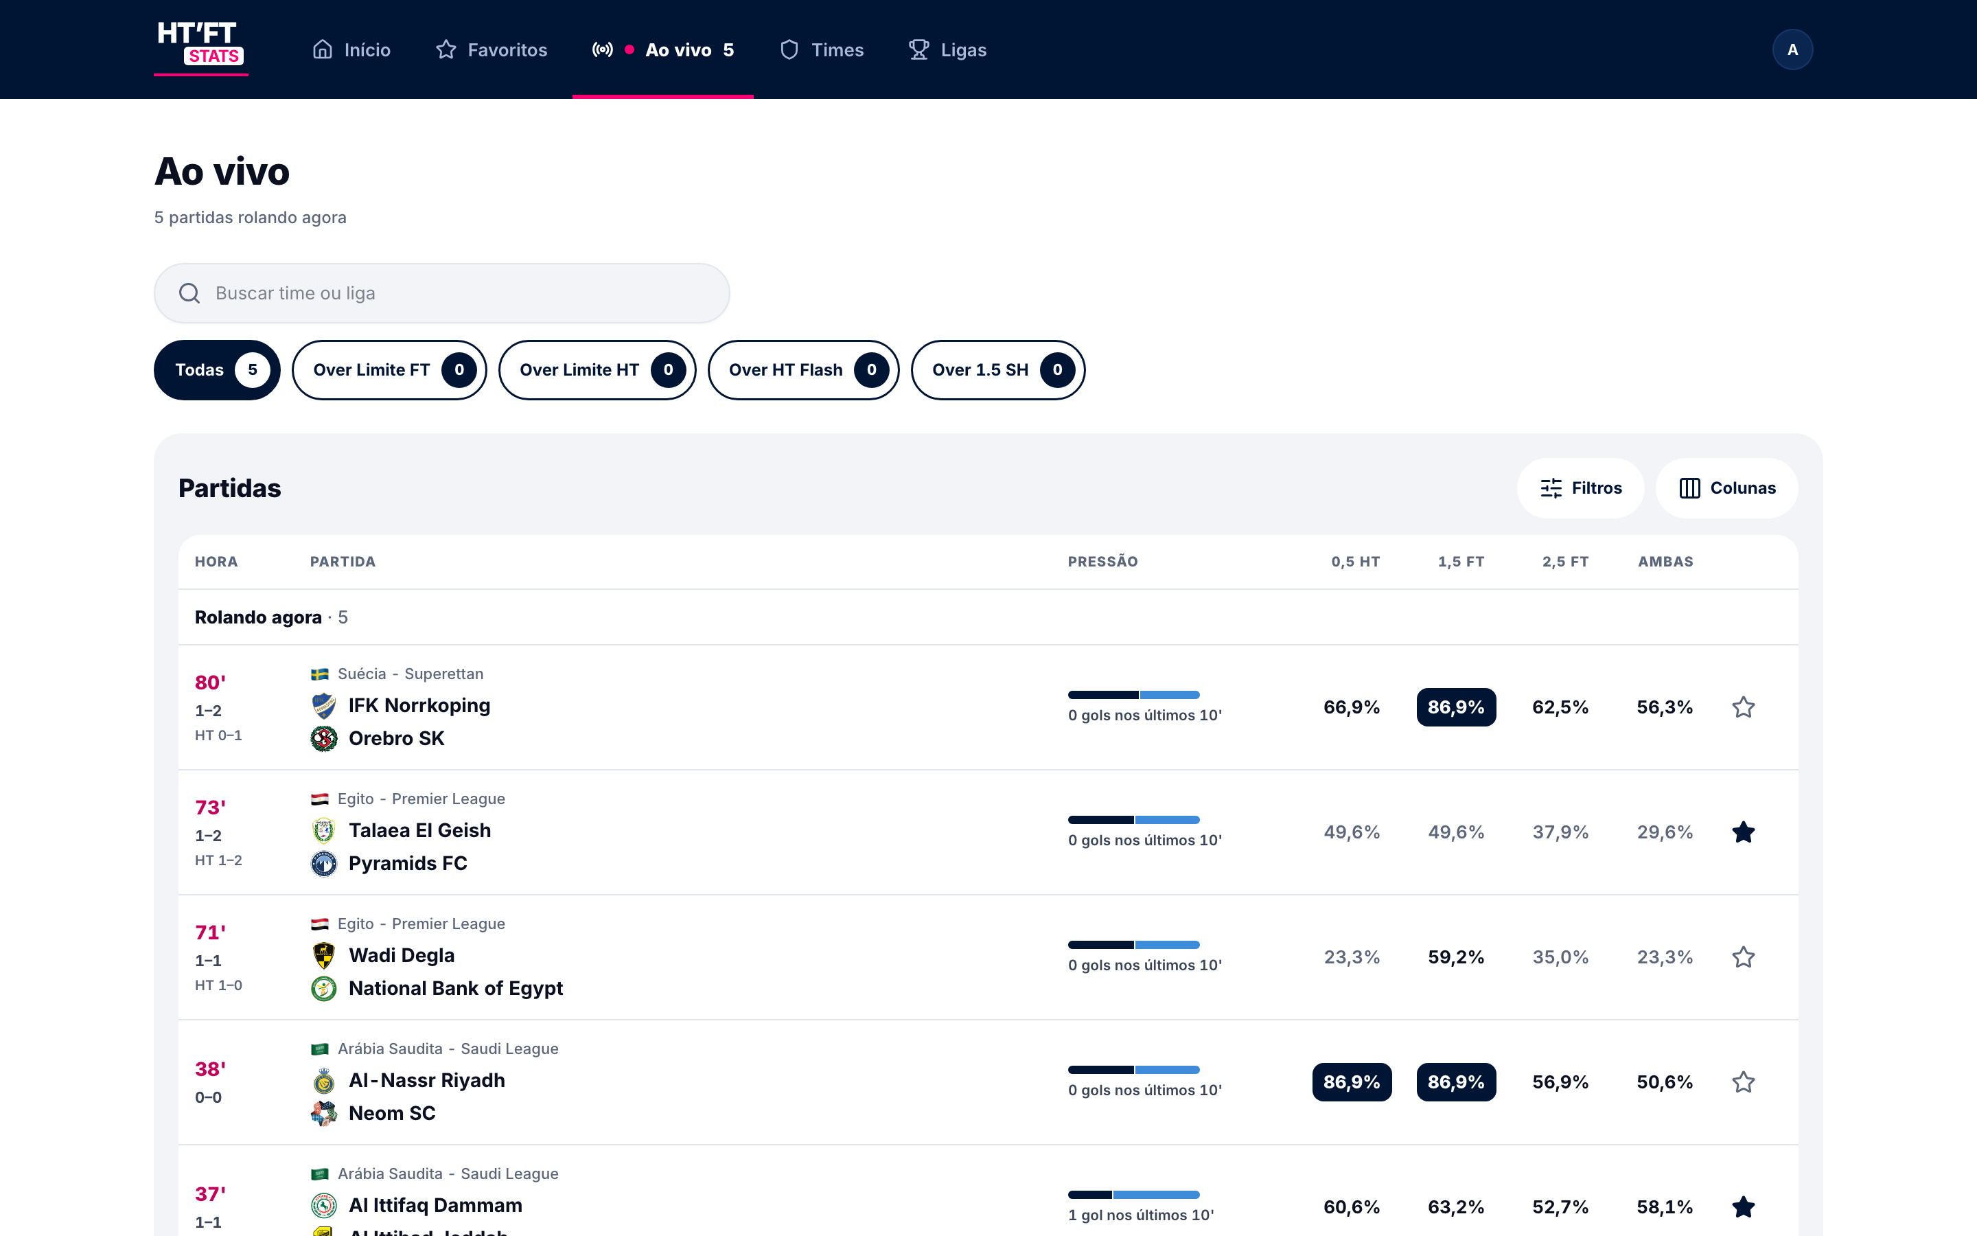Screen dimensions: 1977x1236
Task: Click the 0,5 HT 86,9% in Al-Nassr row
Action: click(1351, 1082)
